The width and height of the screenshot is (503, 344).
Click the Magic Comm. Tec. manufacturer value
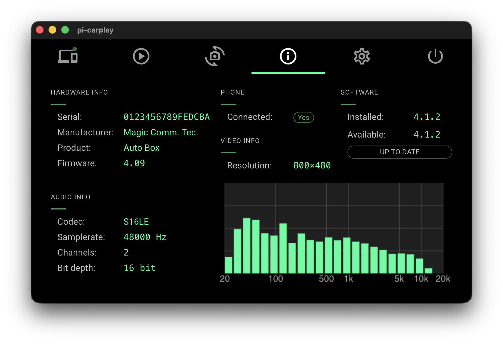[161, 132]
